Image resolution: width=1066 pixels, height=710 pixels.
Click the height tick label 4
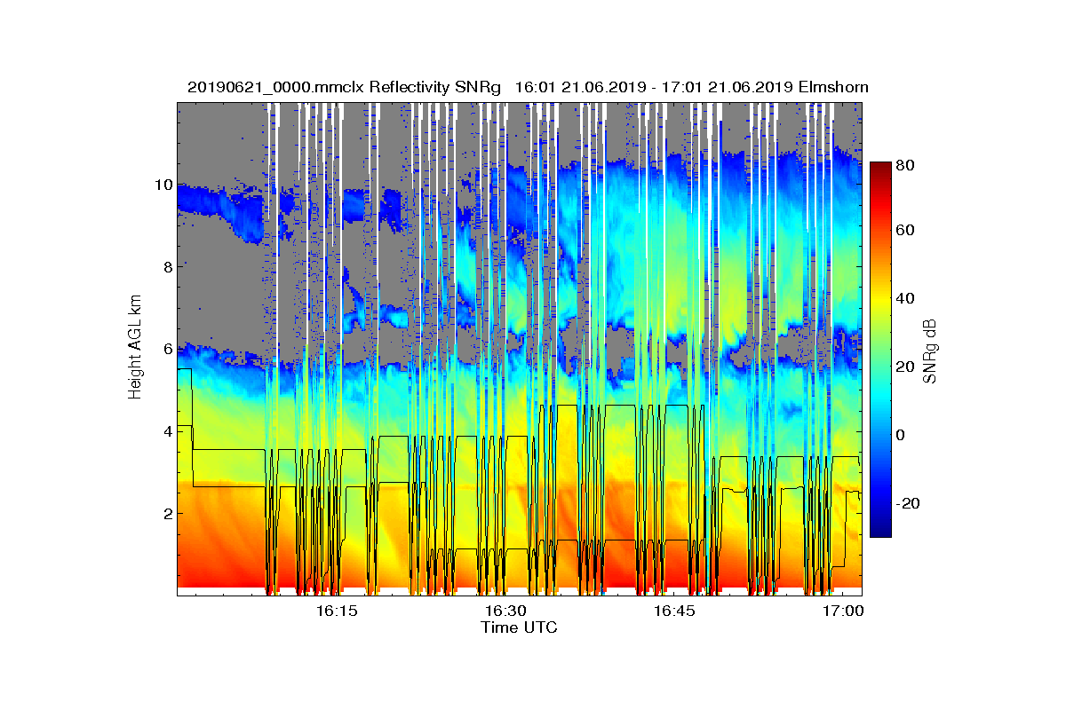(166, 431)
